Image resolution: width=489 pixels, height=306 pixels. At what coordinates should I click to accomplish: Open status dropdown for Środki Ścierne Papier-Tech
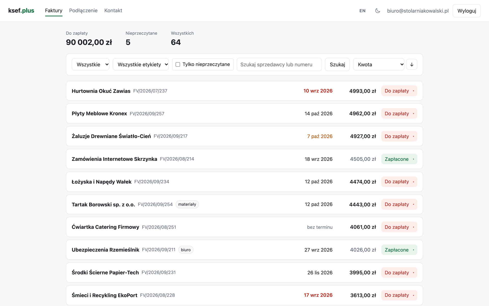coord(399,273)
